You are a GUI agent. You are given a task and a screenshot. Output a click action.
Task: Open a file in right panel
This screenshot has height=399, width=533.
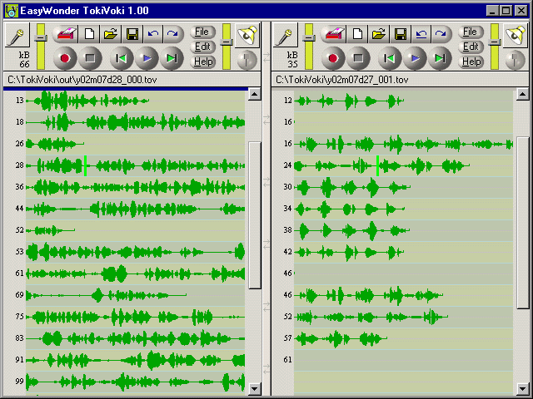[379, 34]
